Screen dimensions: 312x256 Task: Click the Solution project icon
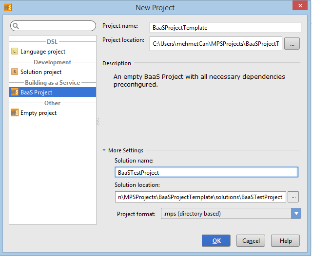(x=15, y=72)
